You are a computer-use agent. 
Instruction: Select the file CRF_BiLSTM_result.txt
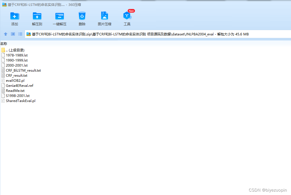[23, 71]
